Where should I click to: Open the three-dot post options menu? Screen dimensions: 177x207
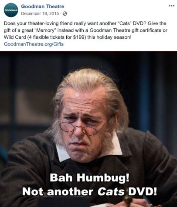click(171, 6)
